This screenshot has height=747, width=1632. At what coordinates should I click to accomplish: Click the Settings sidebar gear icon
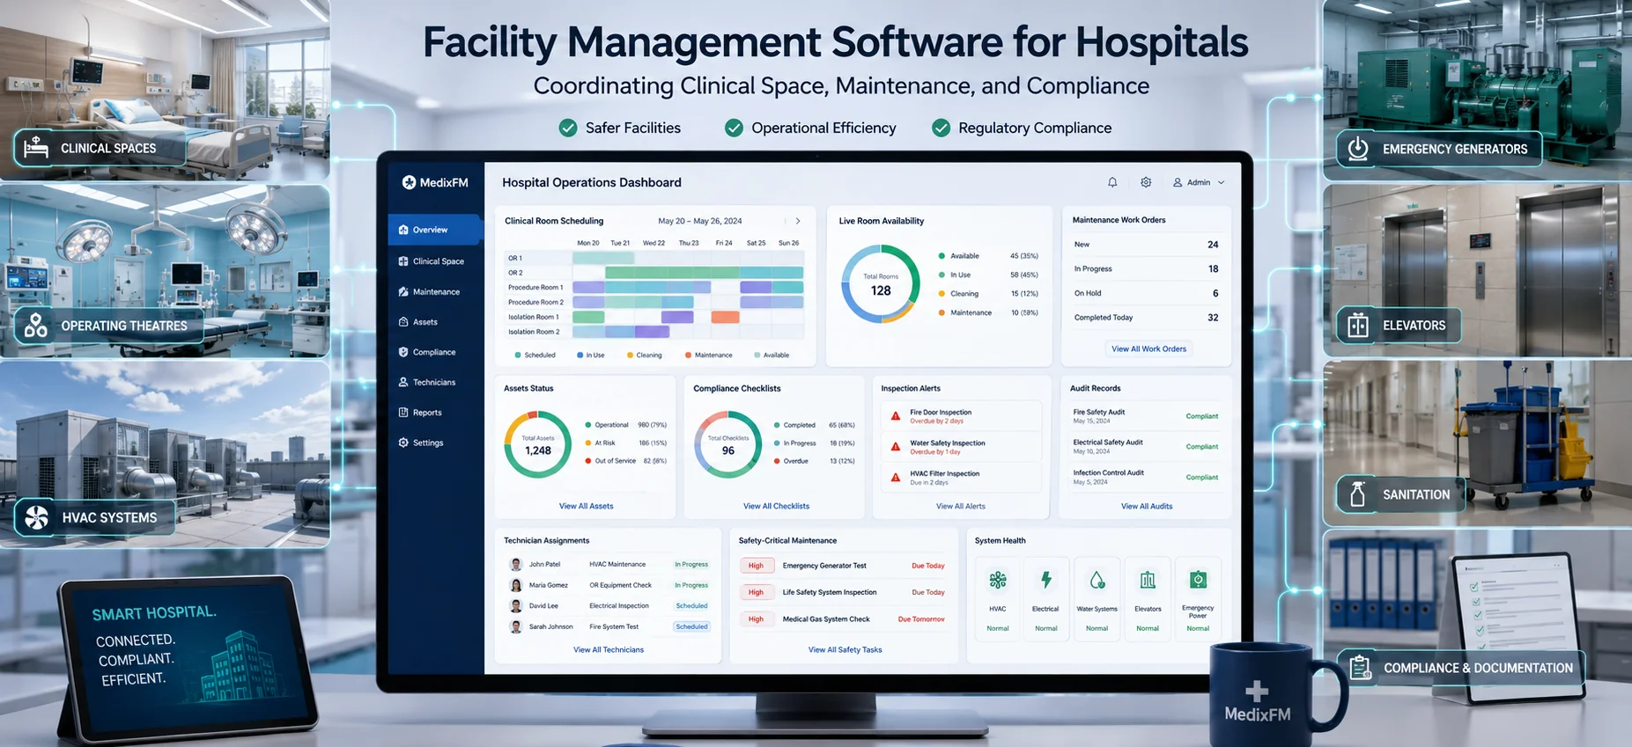click(x=403, y=443)
